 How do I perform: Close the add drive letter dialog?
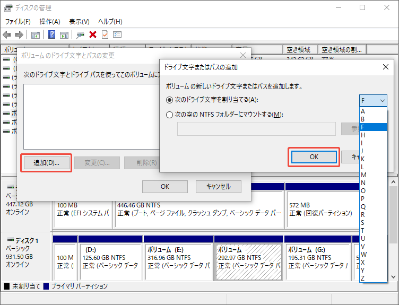(x=386, y=67)
